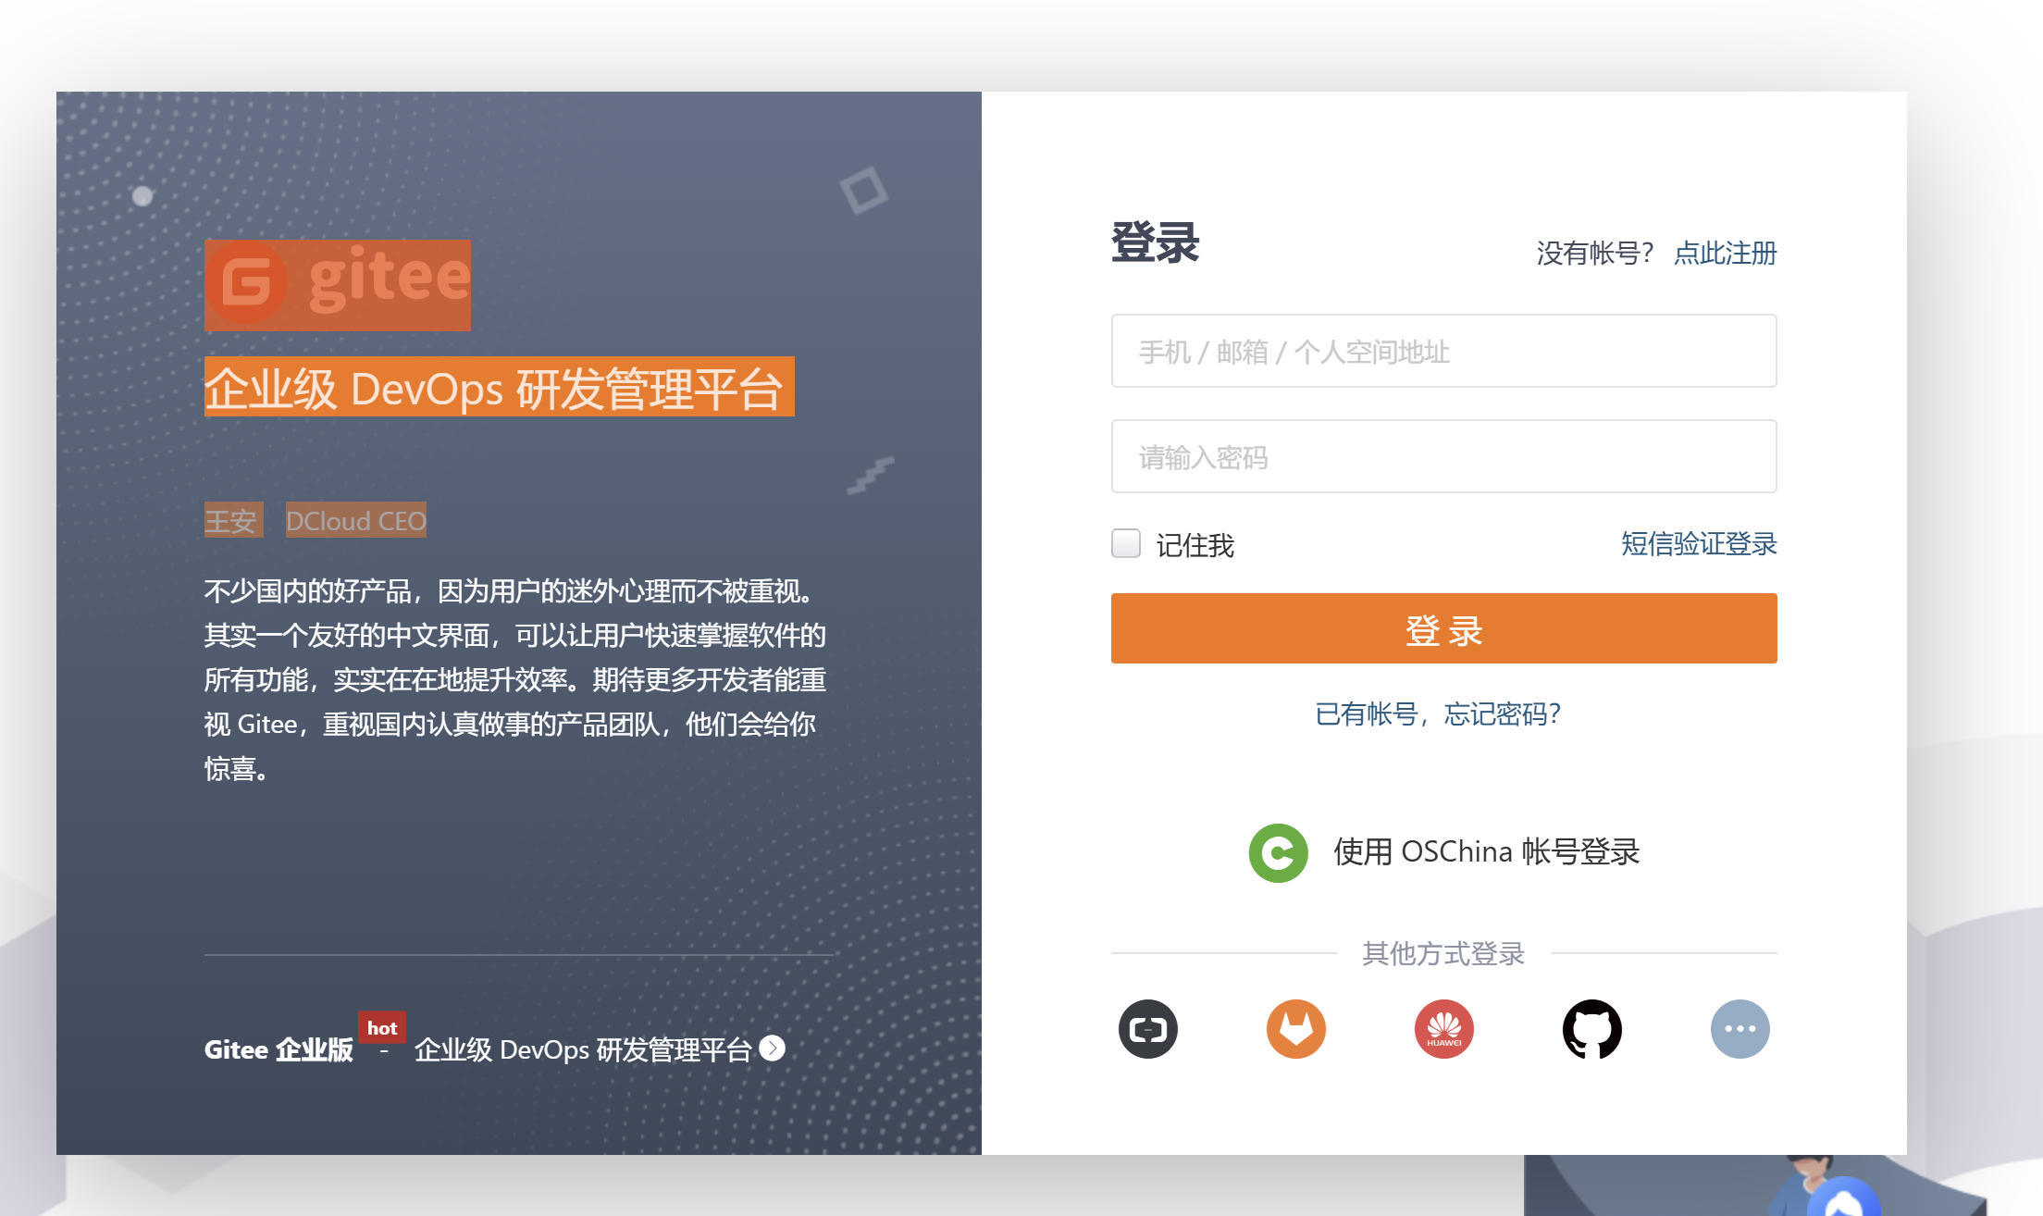Switch to 短信验证登录
The width and height of the screenshot is (2043, 1216).
click(1699, 543)
